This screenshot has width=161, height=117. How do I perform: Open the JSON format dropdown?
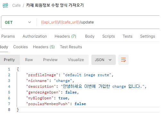pyautogui.click(x=104, y=60)
